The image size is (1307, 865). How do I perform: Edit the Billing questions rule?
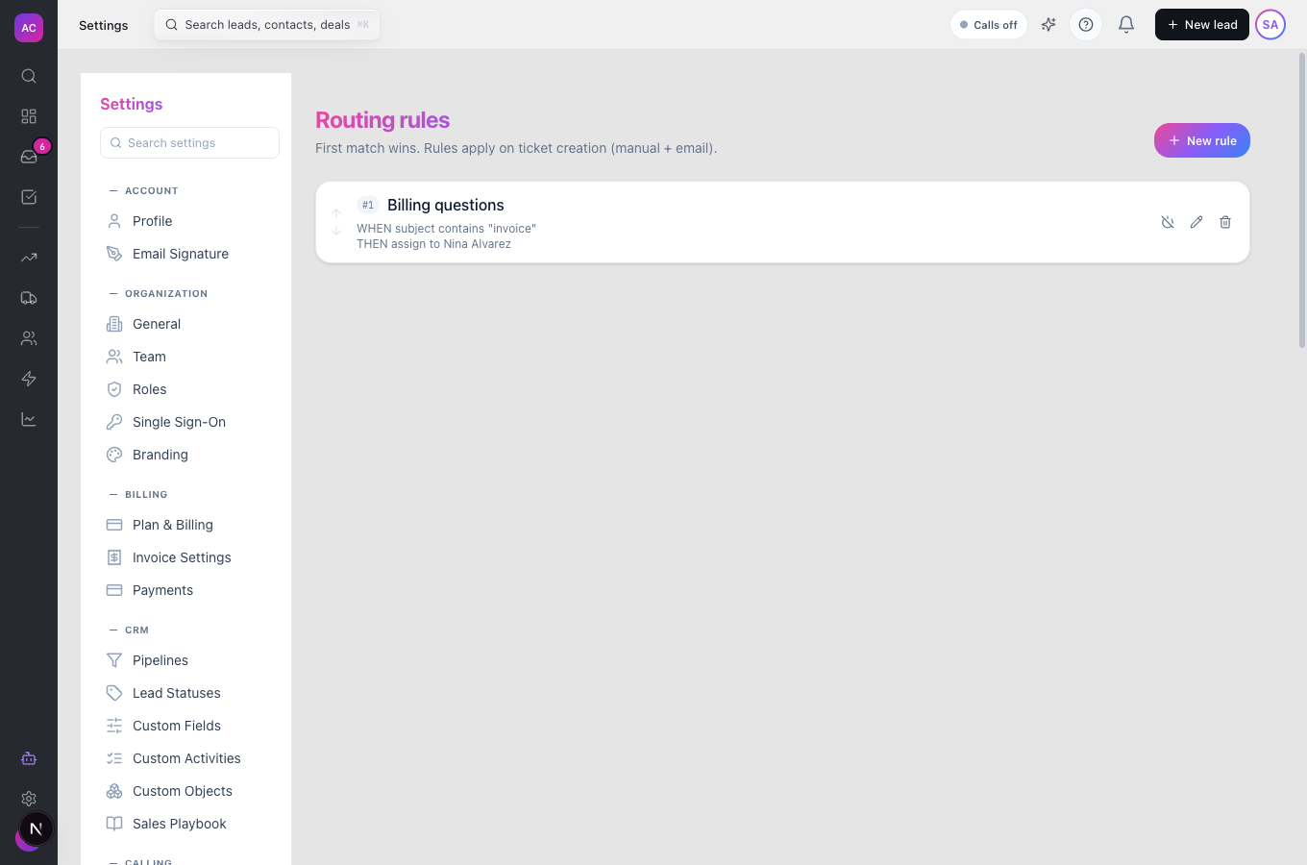click(x=1196, y=222)
